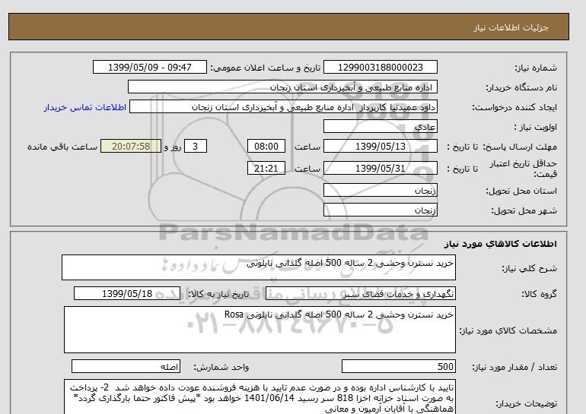
Task: Click the تعداد / مقدار مورد نیاز label
Action: coord(514,368)
